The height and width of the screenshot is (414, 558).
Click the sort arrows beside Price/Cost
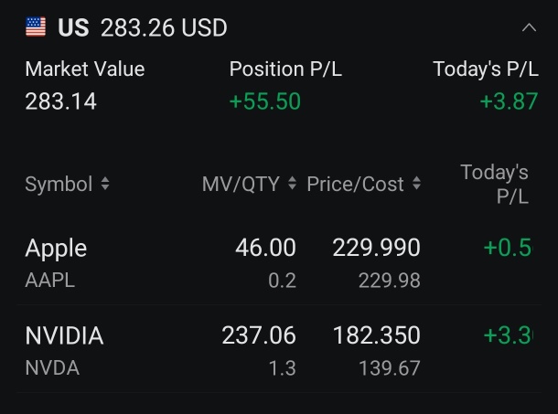click(416, 185)
